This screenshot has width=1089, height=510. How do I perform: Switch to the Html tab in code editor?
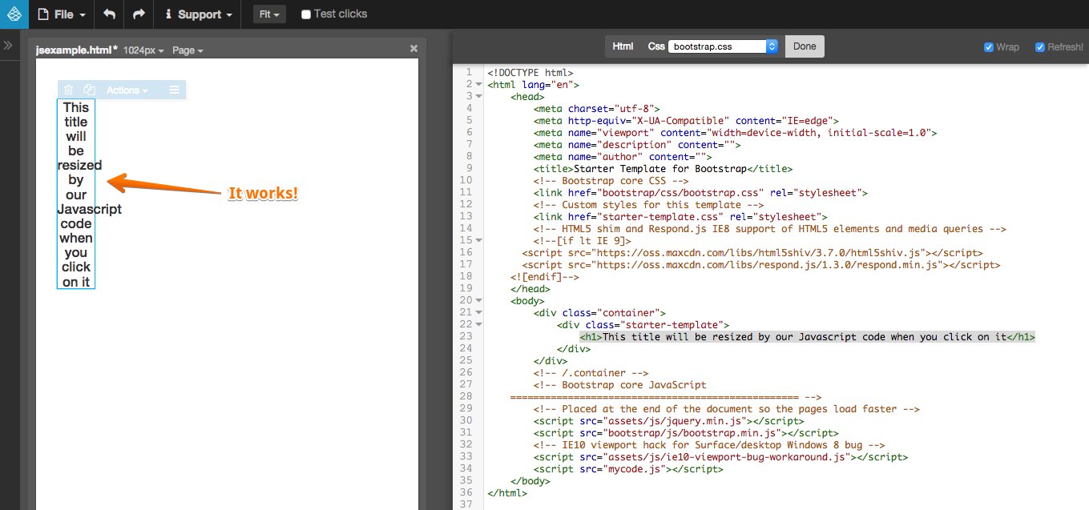coord(623,46)
